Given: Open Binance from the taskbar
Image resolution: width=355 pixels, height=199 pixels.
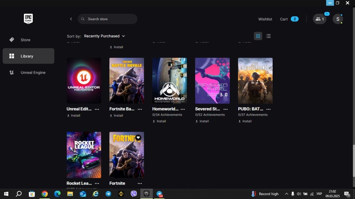Looking at the screenshot, I should tap(121, 194).
